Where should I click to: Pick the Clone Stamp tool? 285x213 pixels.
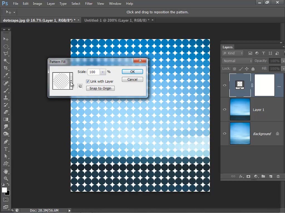point(6,98)
